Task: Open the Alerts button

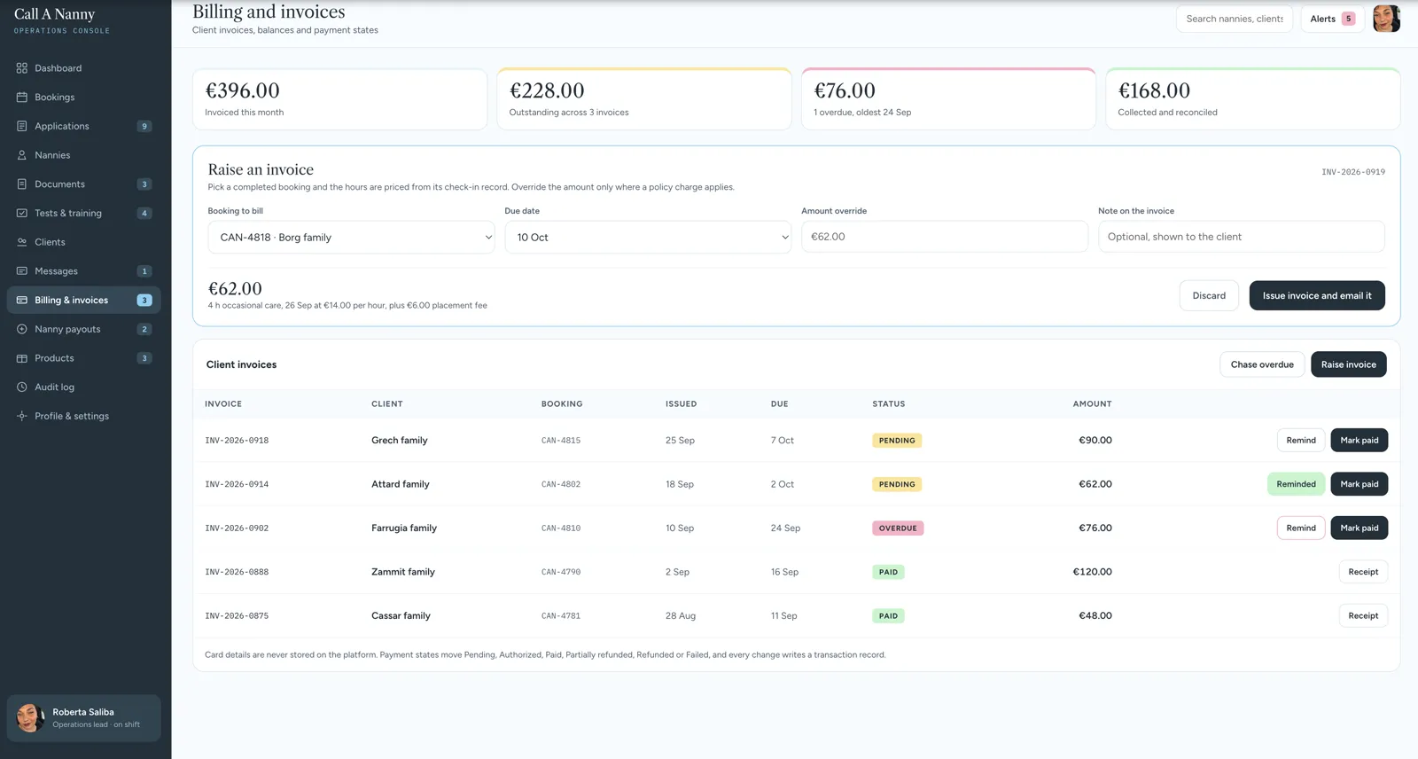Action: [x=1332, y=19]
